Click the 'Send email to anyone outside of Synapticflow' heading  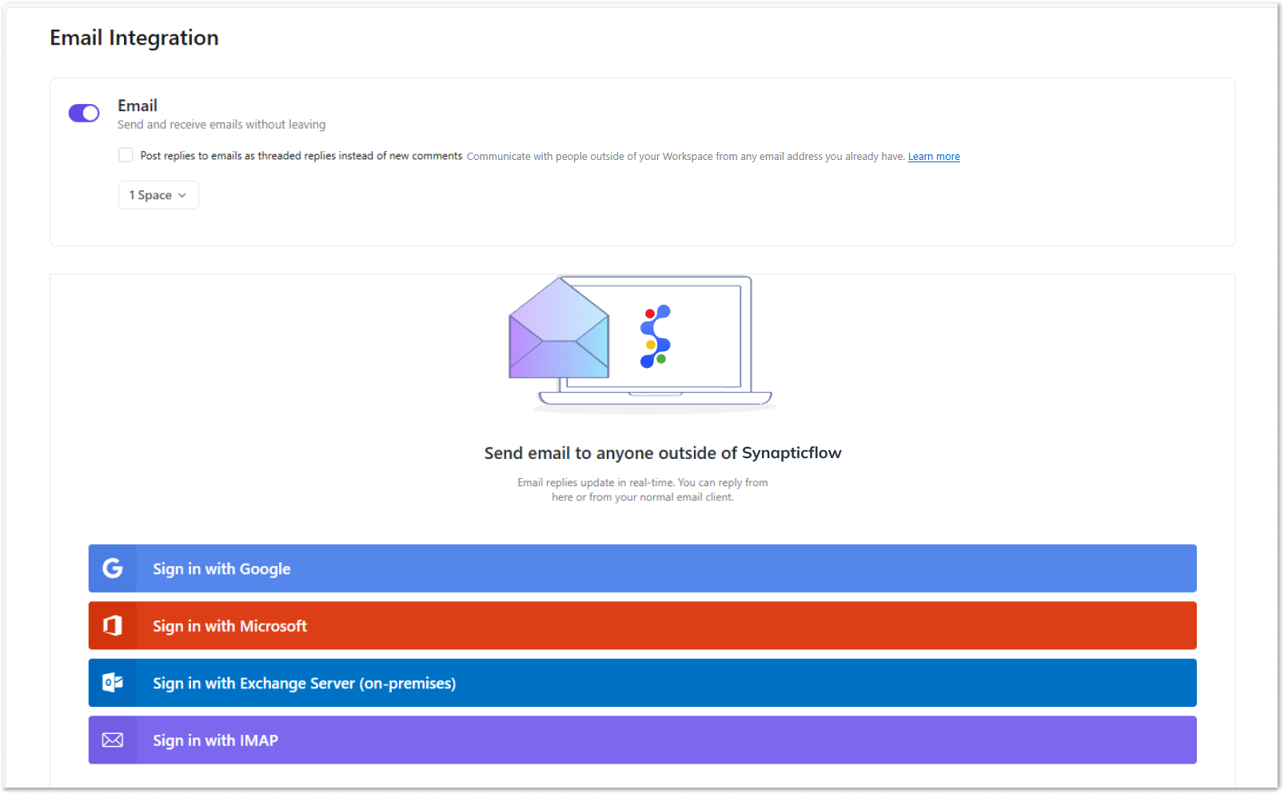(x=663, y=453)
